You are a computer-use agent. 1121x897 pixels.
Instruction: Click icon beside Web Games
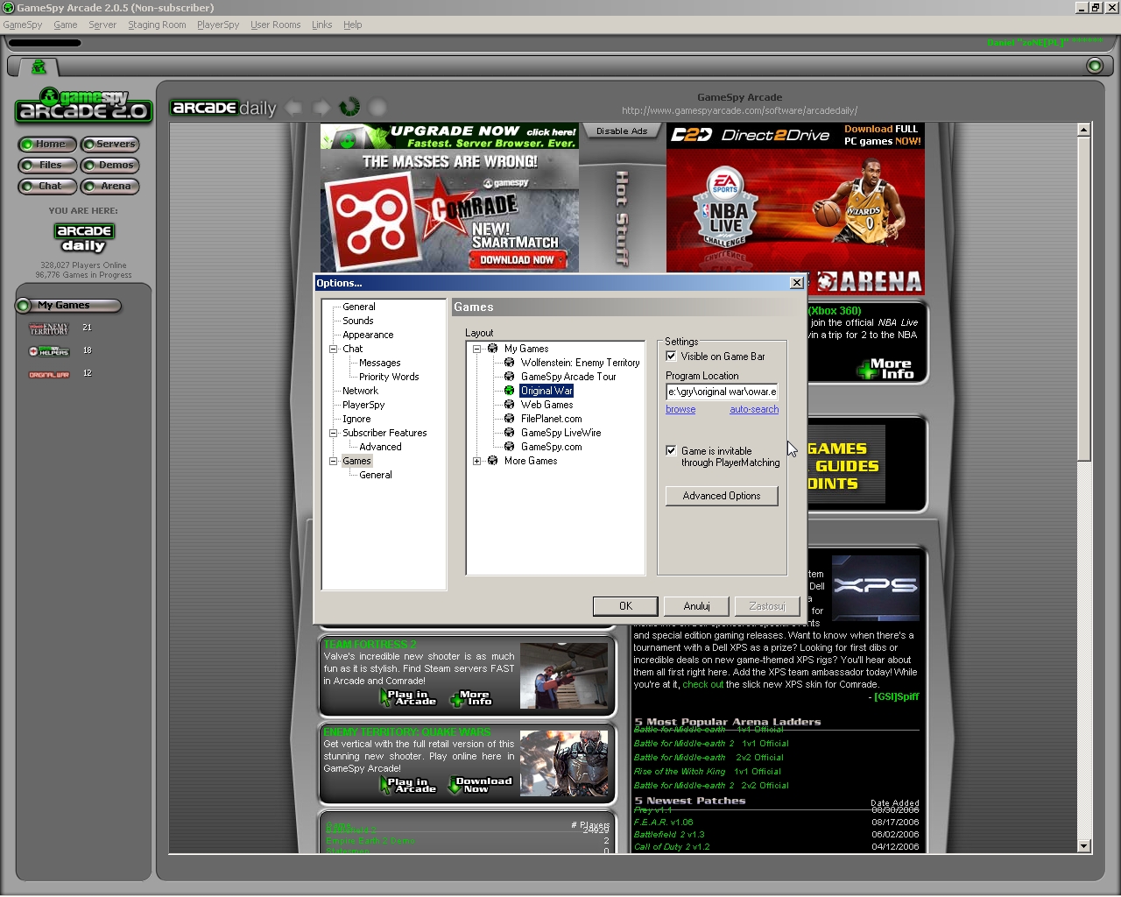pos(509,405)
